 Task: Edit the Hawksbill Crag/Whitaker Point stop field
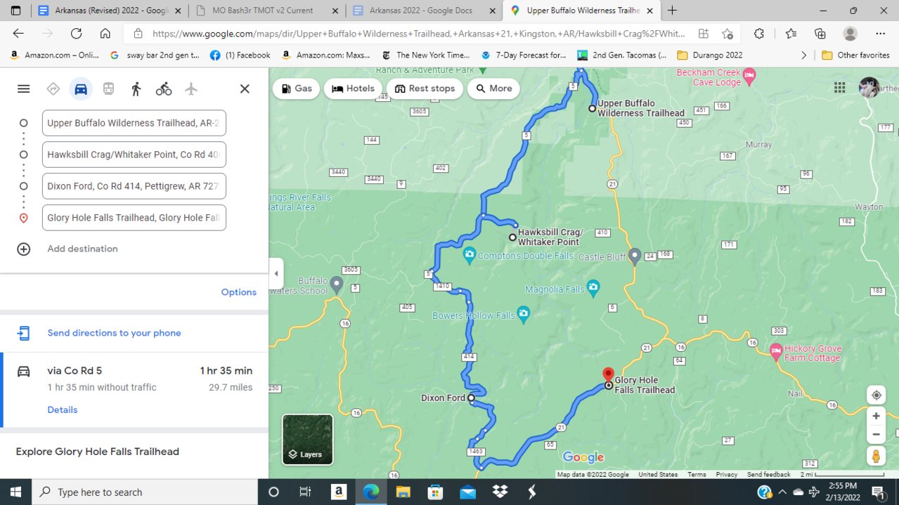tap(134, 155)
